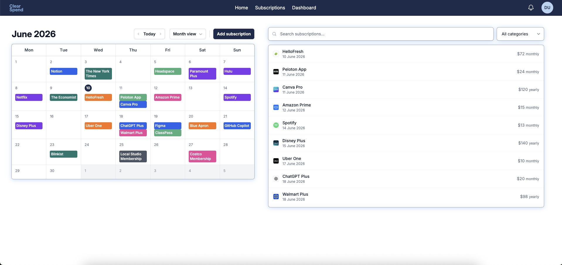This screenshot has height=265, width=562.
Task: Open the Hulu calendar event
Action: point(237,71)
